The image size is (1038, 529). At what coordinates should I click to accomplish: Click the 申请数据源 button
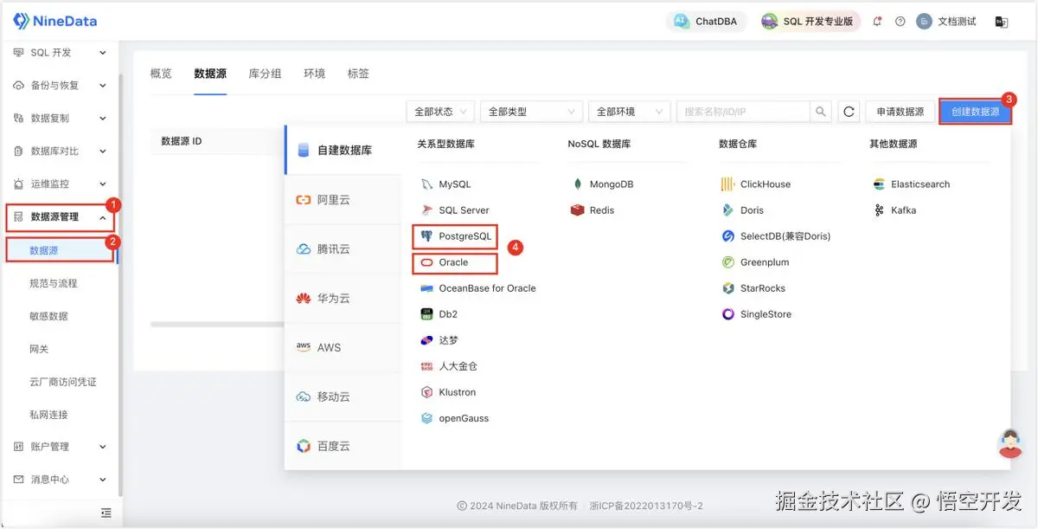coord(900,112)
